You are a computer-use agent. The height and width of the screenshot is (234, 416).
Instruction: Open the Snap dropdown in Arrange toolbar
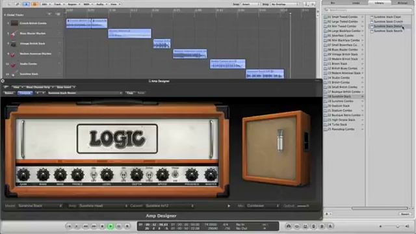250,5
